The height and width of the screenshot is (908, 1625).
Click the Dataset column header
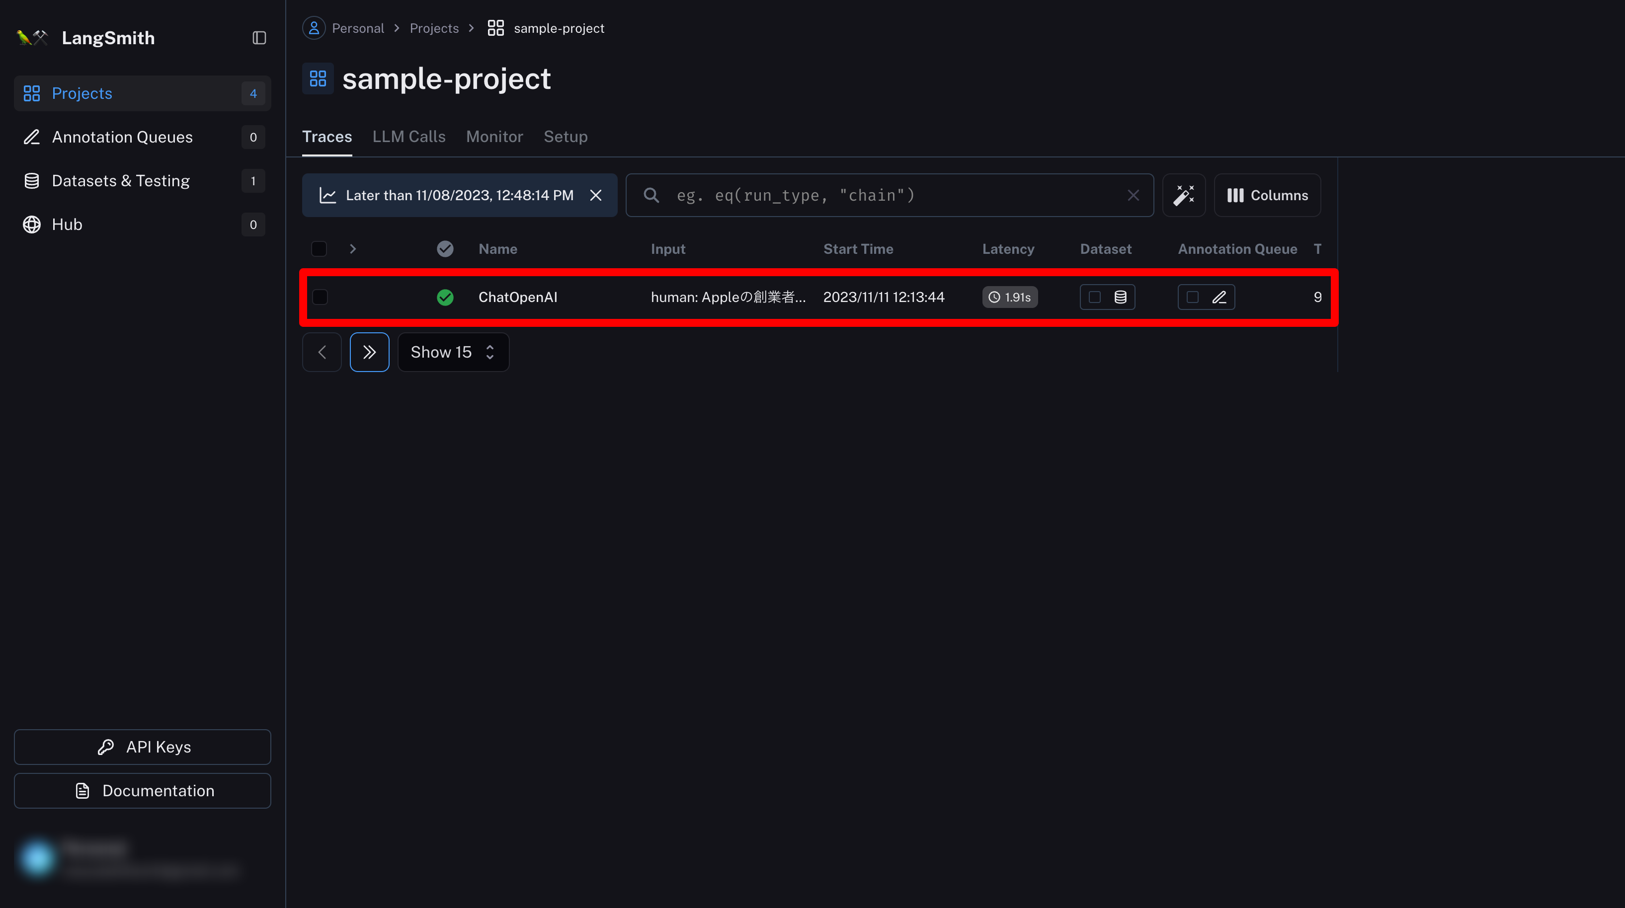coord(1106,249)
